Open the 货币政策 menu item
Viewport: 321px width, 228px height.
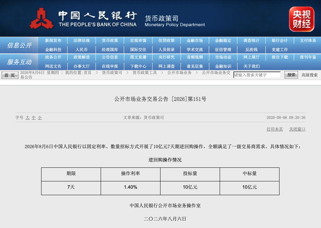click(x=110, y=40)
